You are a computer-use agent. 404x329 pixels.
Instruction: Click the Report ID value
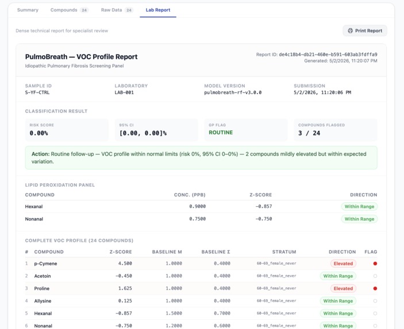tap(328, 55)
